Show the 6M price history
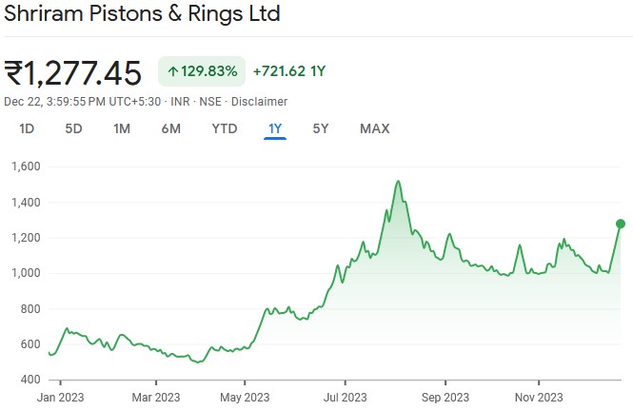 (171, 128)
